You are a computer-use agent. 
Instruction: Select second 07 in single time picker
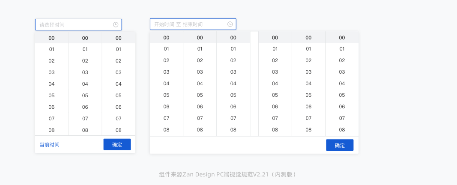(x=119, y=119)
